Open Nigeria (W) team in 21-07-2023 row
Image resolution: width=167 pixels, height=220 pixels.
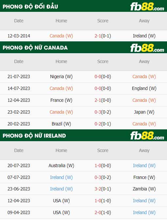pyautogui.click(x=61, y=77)
